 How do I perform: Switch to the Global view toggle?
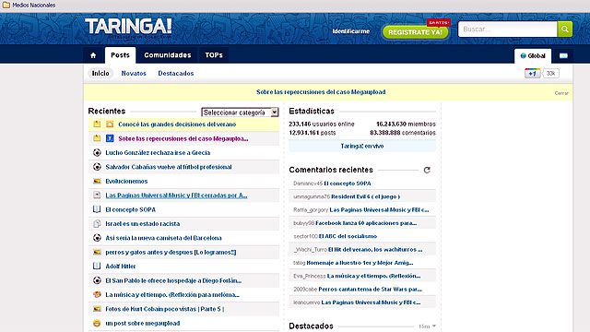[x=533, y=55]
